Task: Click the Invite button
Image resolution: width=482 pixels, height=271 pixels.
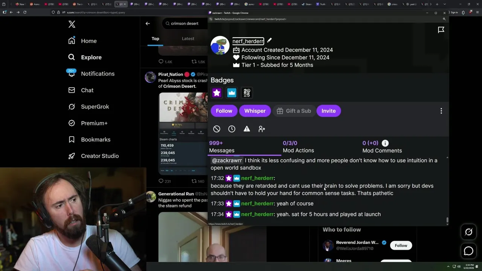Action: pos(329,111)
